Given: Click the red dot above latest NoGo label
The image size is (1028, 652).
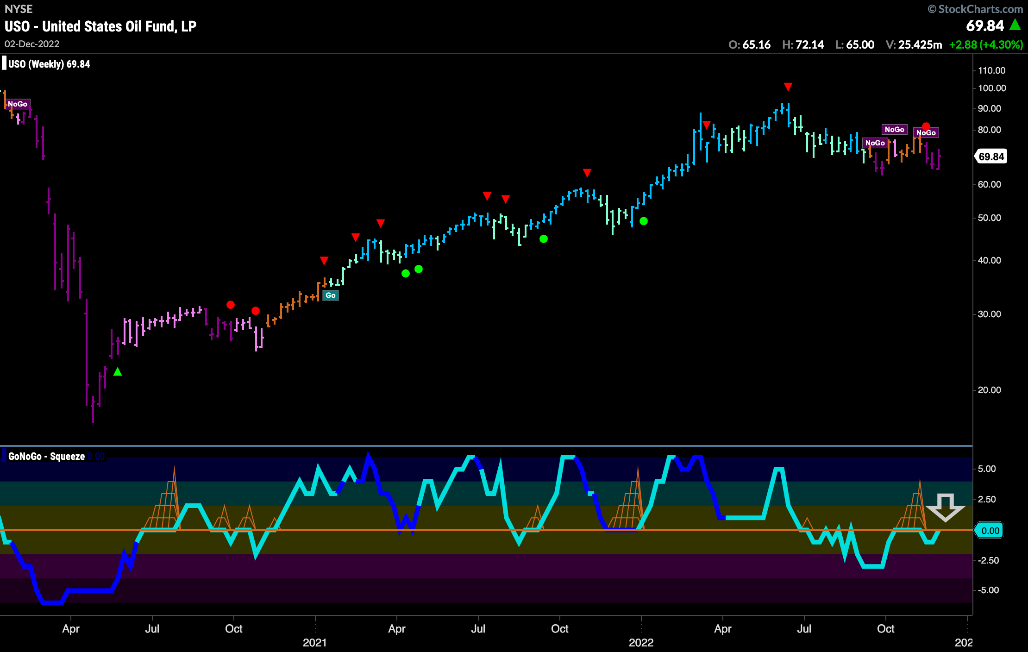Looking at the screenshot, I should click(926, 126).
